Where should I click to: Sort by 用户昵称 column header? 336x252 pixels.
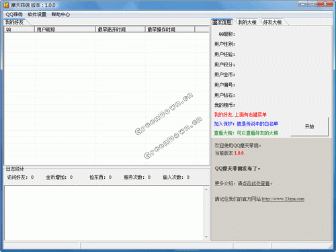point(65,30)
